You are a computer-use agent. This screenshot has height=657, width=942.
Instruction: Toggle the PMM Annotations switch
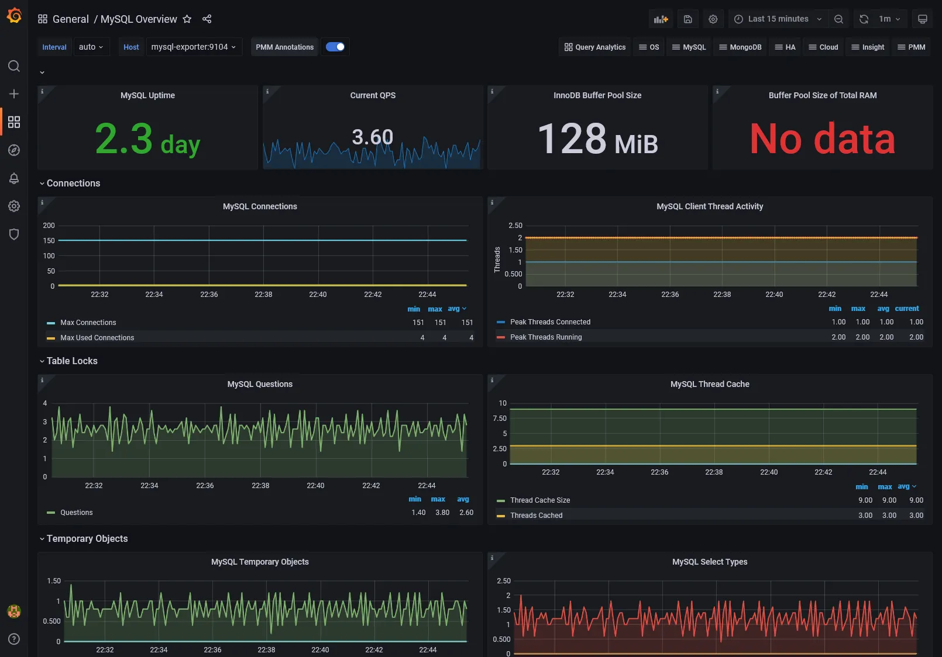coord(335,46)
